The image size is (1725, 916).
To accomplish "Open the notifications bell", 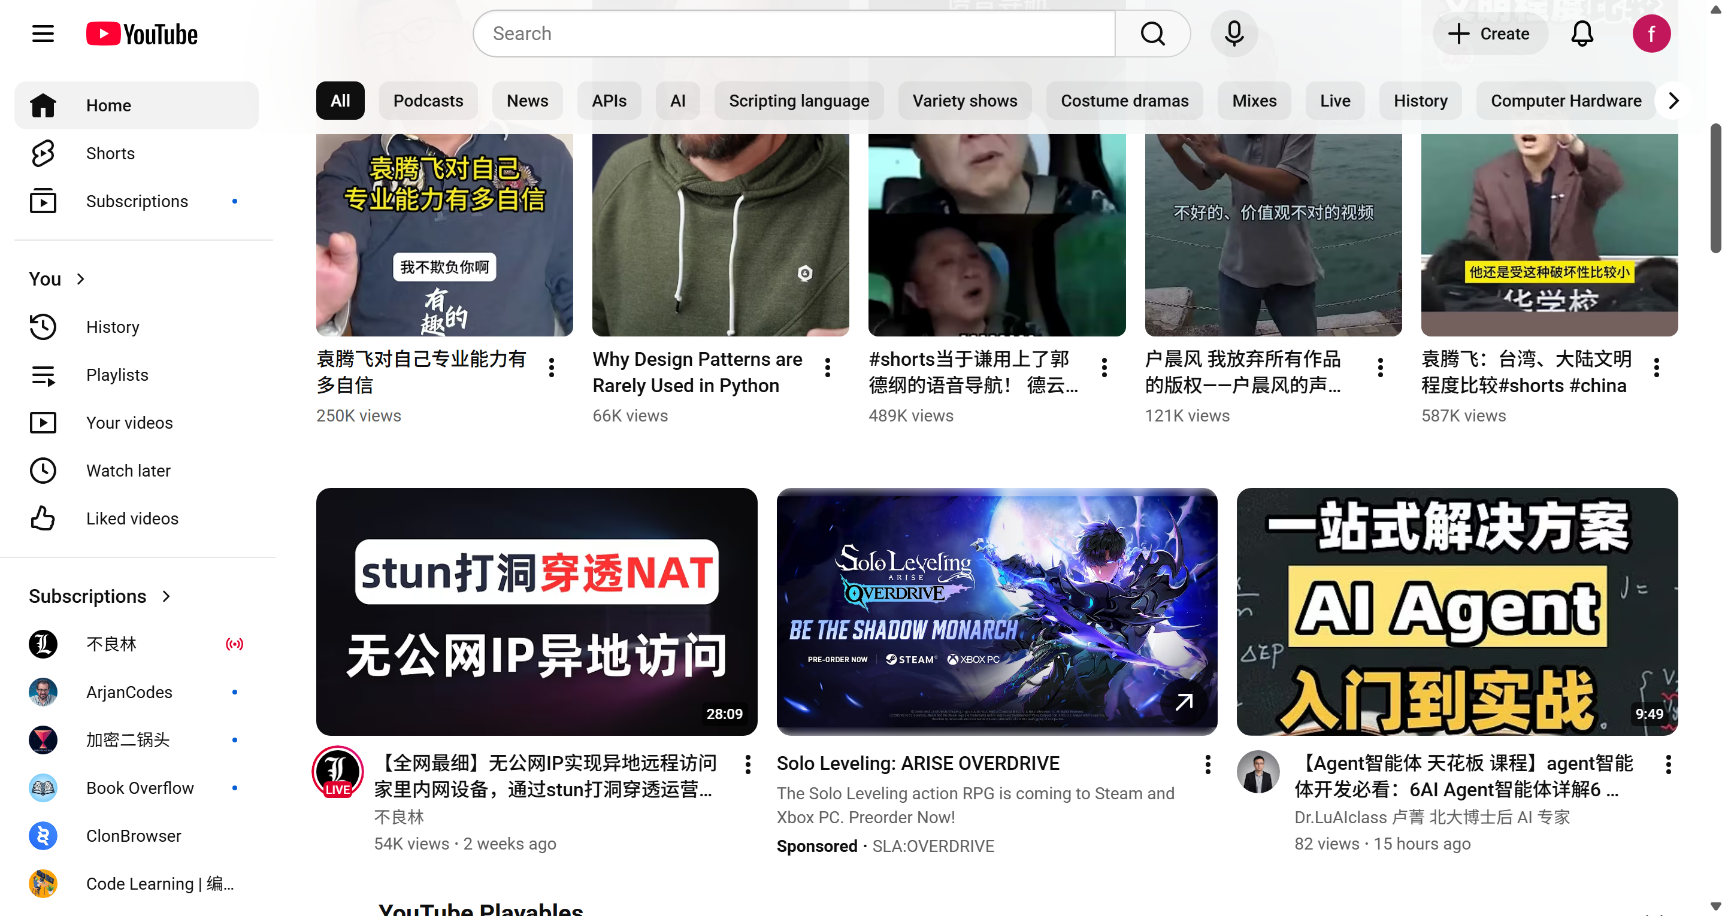I will [x=1582, y=34].
